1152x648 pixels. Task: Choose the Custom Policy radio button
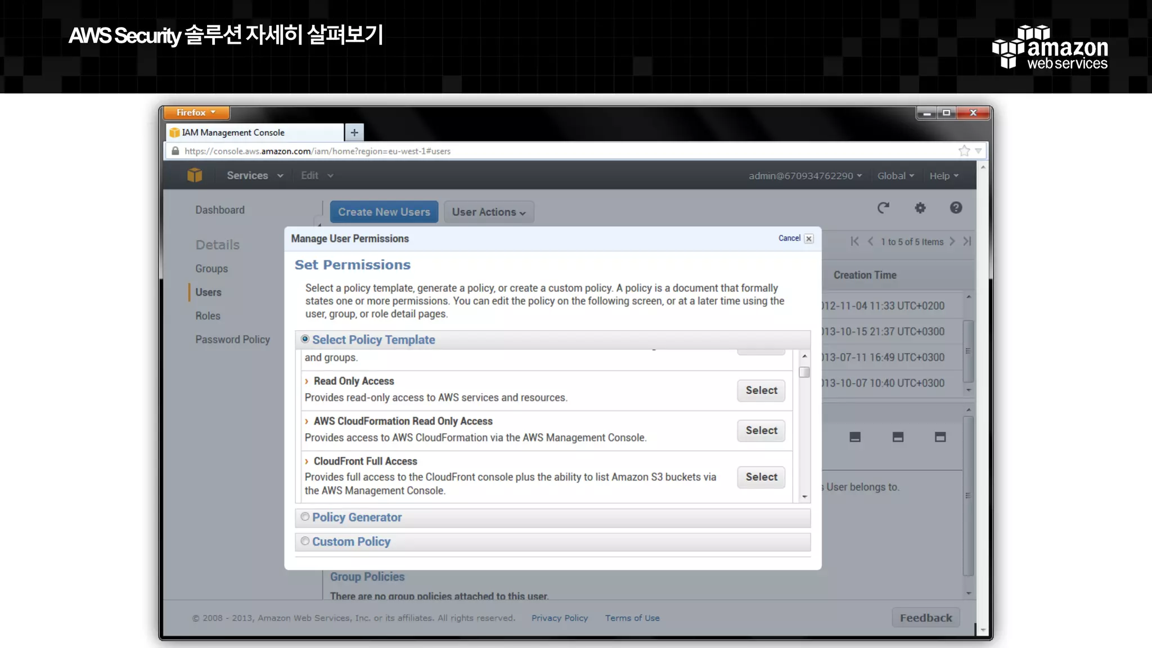tap(305, 541)
